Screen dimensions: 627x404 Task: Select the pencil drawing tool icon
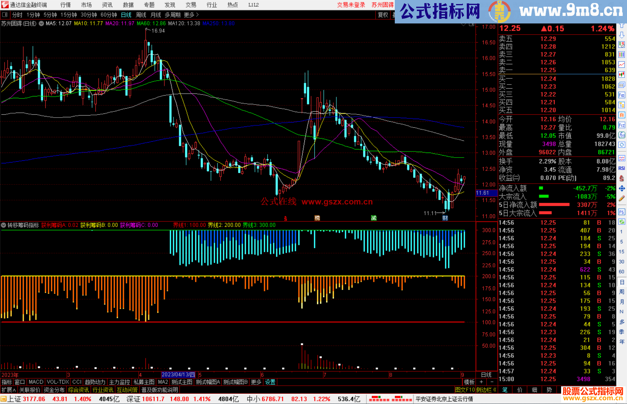click(621, 198)
